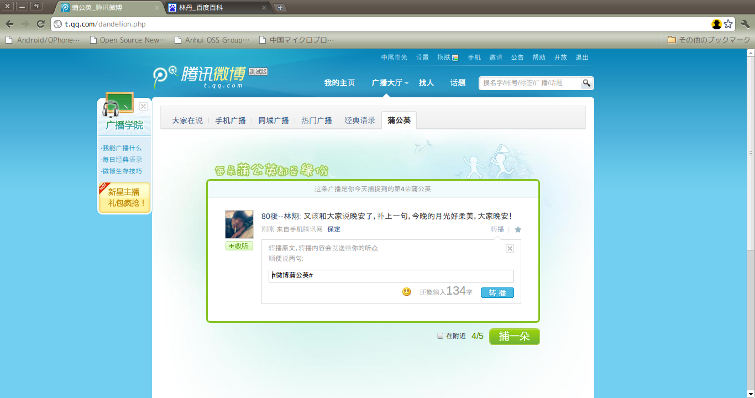Open the 帮助 link
The height and width of the screenshot is (398, 755).
[539, 57]
